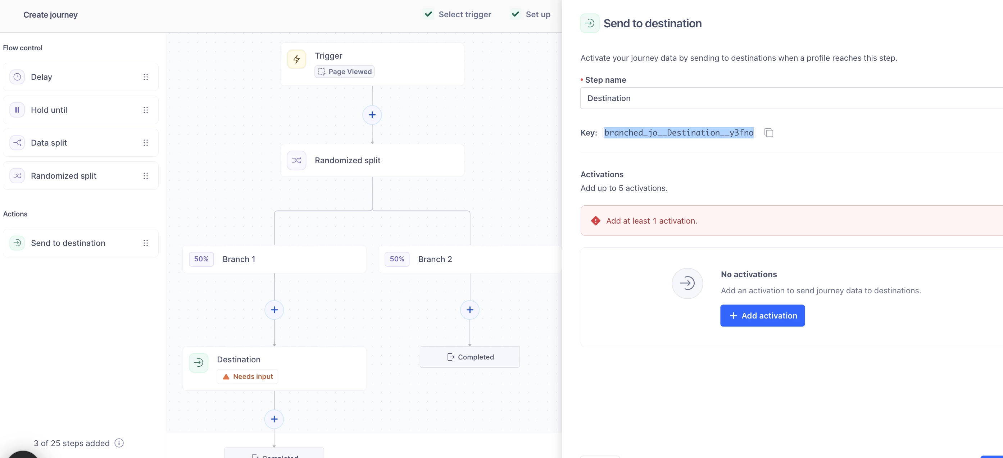The image size is (1003, 458).
Task: Click the Branch 1 50% badge
Action: pyautogui.click(x=201, y=259)
